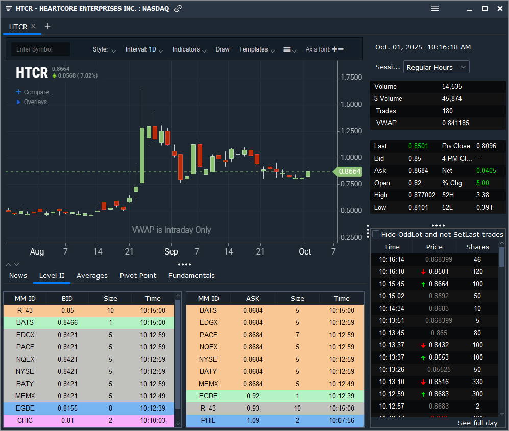
Task: Click the trades list scroll up arrow
Action: pyautogui.click(x=502, y=243)
